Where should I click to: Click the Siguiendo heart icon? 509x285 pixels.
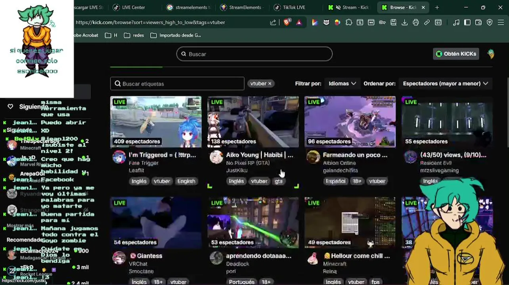coord(10,106)
